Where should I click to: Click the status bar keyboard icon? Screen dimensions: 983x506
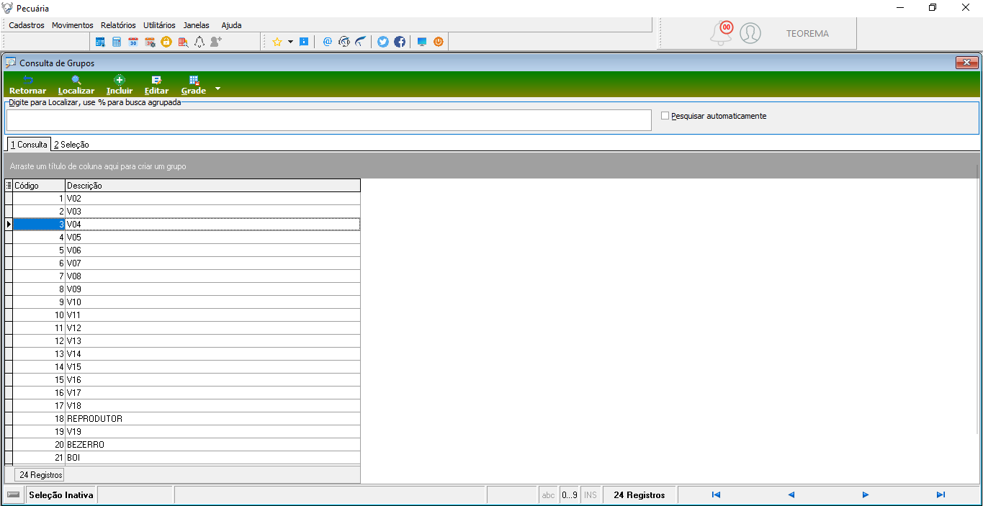point(14,495)
